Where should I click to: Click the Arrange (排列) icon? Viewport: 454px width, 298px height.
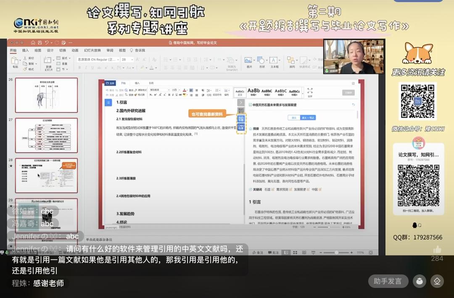click(x=290, y=60)
